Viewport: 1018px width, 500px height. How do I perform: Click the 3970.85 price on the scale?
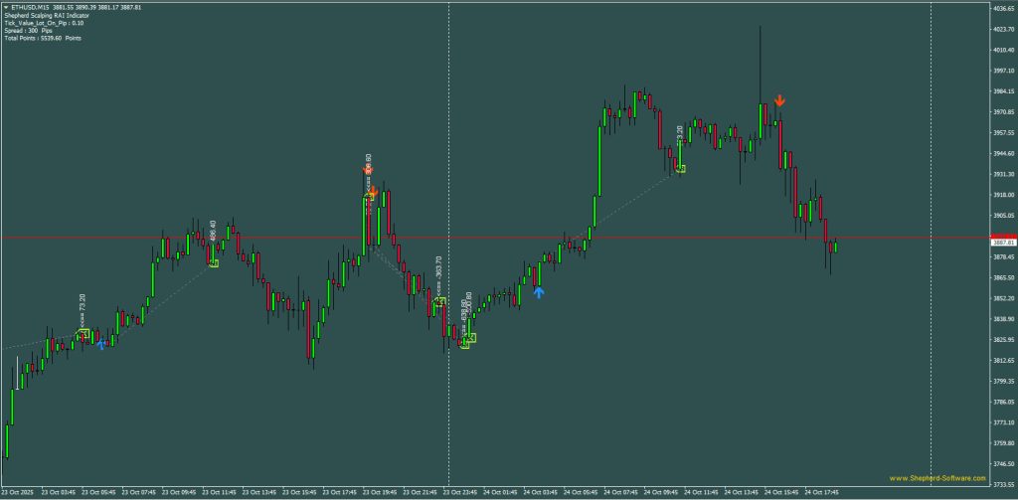(1003, 112)
